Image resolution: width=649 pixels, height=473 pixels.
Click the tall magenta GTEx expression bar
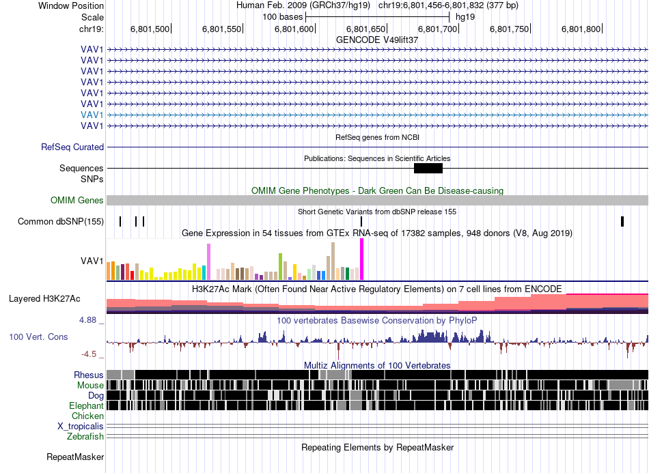(362, 259)
